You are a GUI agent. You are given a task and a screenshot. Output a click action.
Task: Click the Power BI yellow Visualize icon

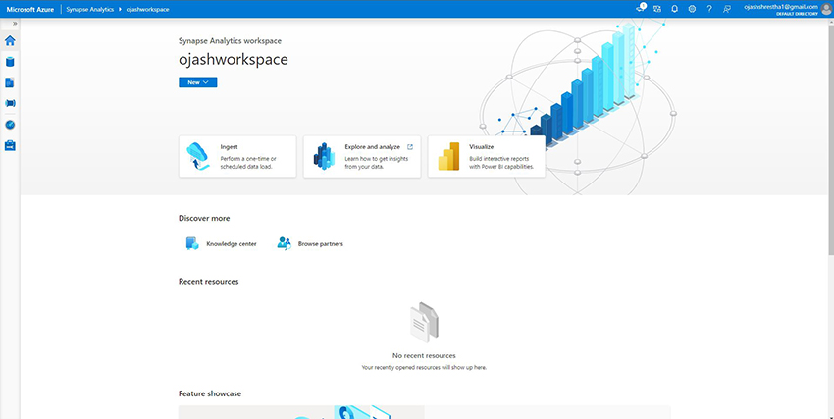coord(449,156)
